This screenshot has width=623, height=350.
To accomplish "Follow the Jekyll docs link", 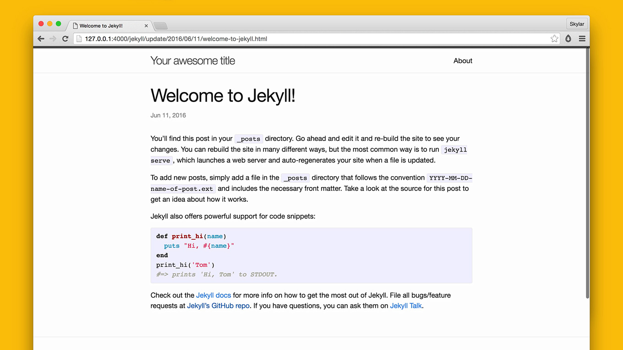I will (213, 295).
